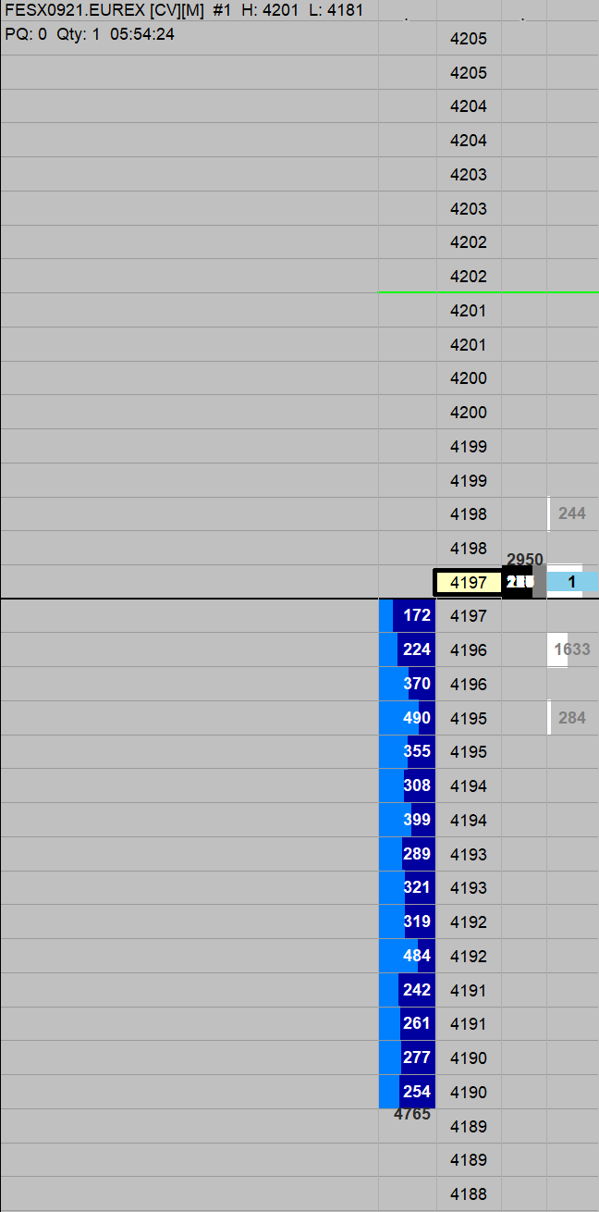This screenshot has width=599, height=1212.
Task: Click the 4188 price row
Action: [469, 1193]
